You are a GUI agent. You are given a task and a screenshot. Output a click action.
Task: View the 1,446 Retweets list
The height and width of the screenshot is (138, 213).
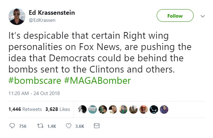click(x=25, y=109)
